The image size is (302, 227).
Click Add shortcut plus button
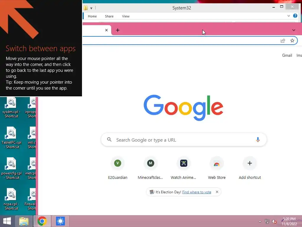pyautogui.click(x=250, y=163)
